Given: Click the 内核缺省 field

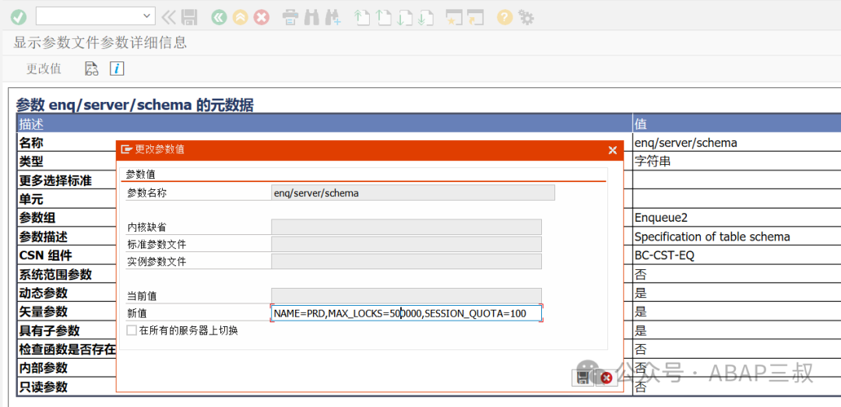Looking at the screenshot, I should (406, 226).
